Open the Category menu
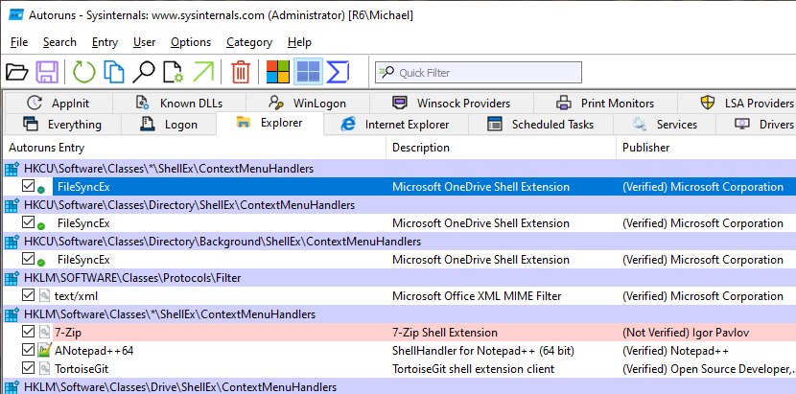Viewport: 796px width, 394px height. pos(249,42)
